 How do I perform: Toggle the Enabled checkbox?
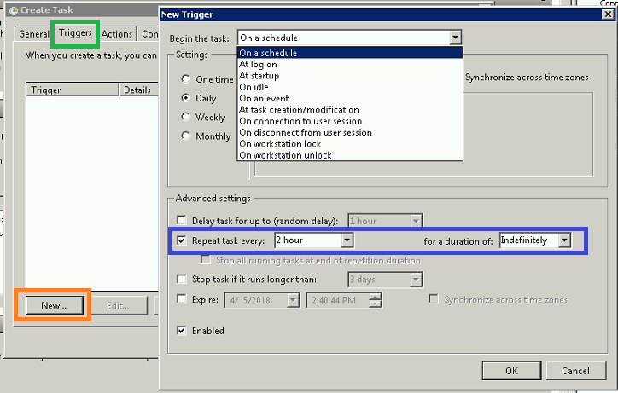182,331
